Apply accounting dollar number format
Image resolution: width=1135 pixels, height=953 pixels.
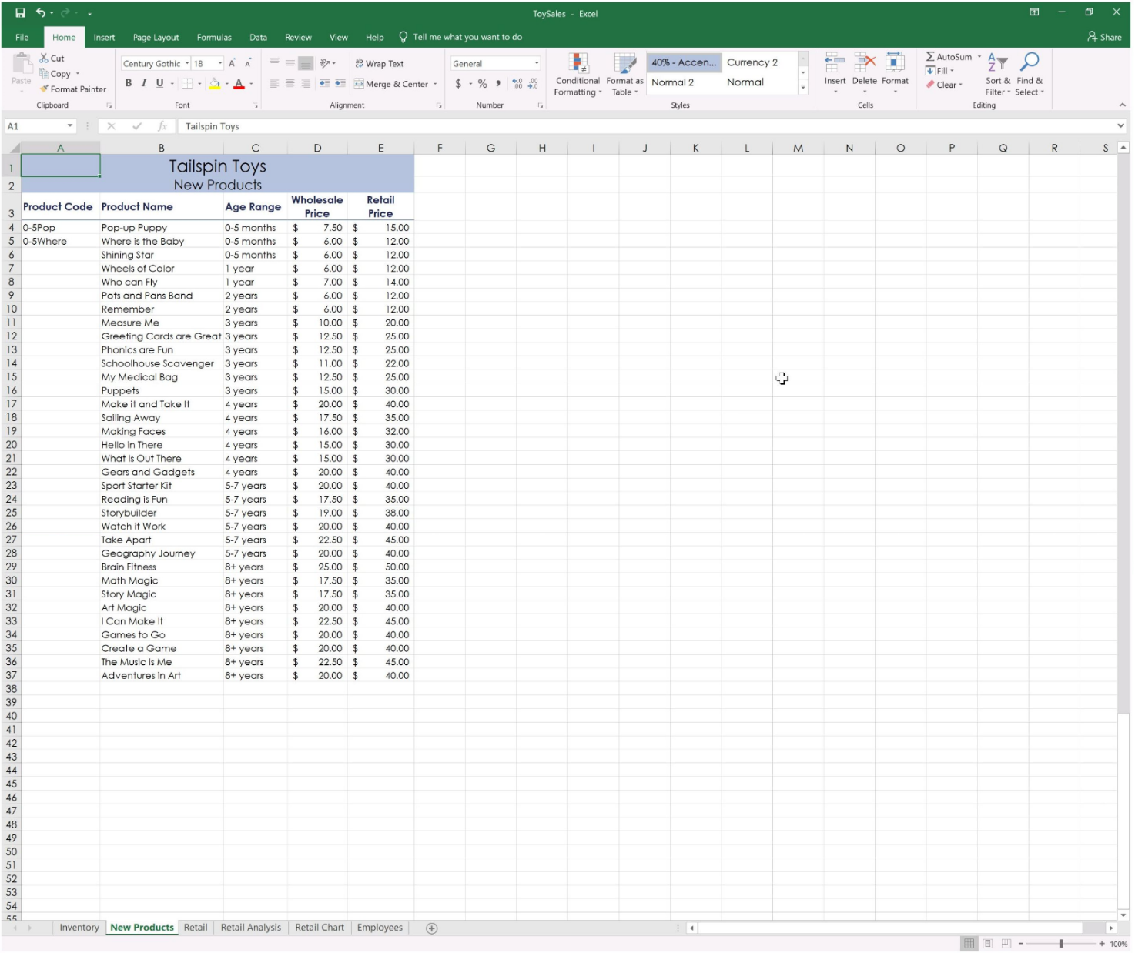[x=459, y=83]
